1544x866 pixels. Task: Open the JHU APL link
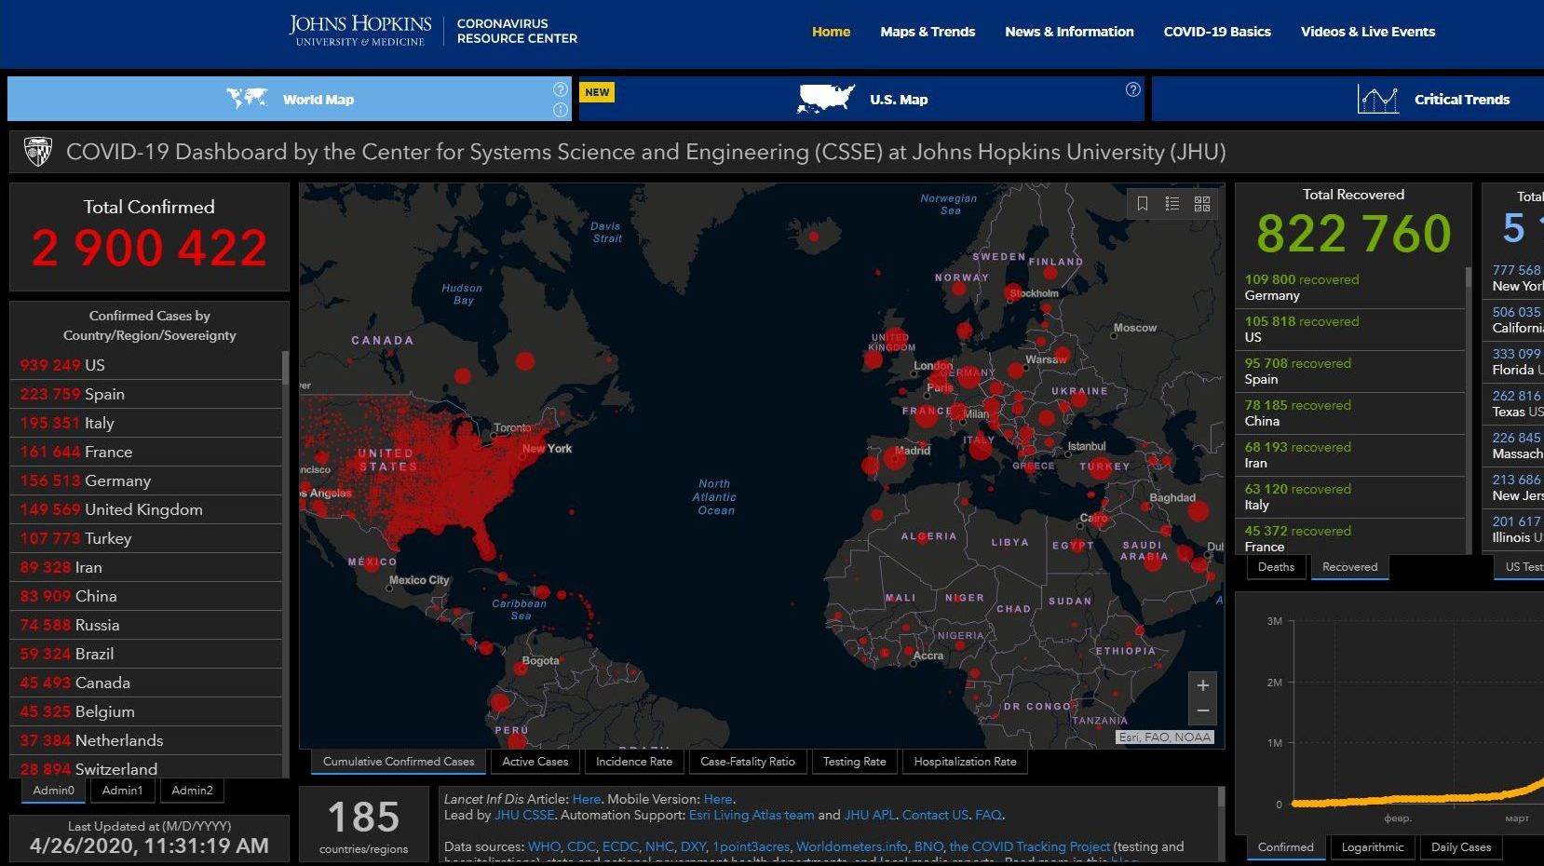pos(870,815)
